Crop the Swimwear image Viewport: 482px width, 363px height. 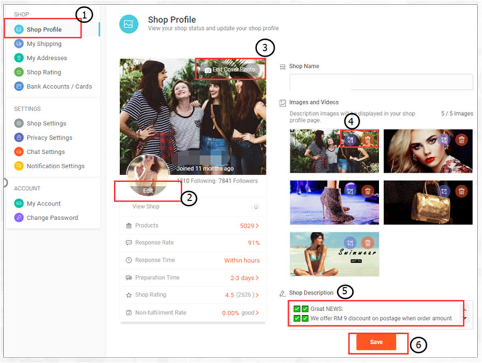click(350, 243)
